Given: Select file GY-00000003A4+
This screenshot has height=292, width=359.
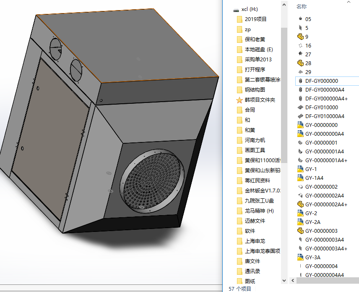Looking at the screenshot, I should 326,249.
